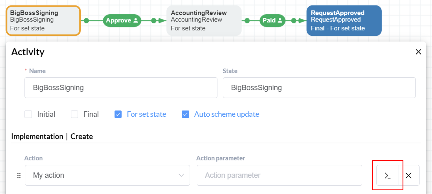This screenshot has height=194, width=432.
Task: Click the arrowhead entering RequestApproved node
Action: [303, 20]
